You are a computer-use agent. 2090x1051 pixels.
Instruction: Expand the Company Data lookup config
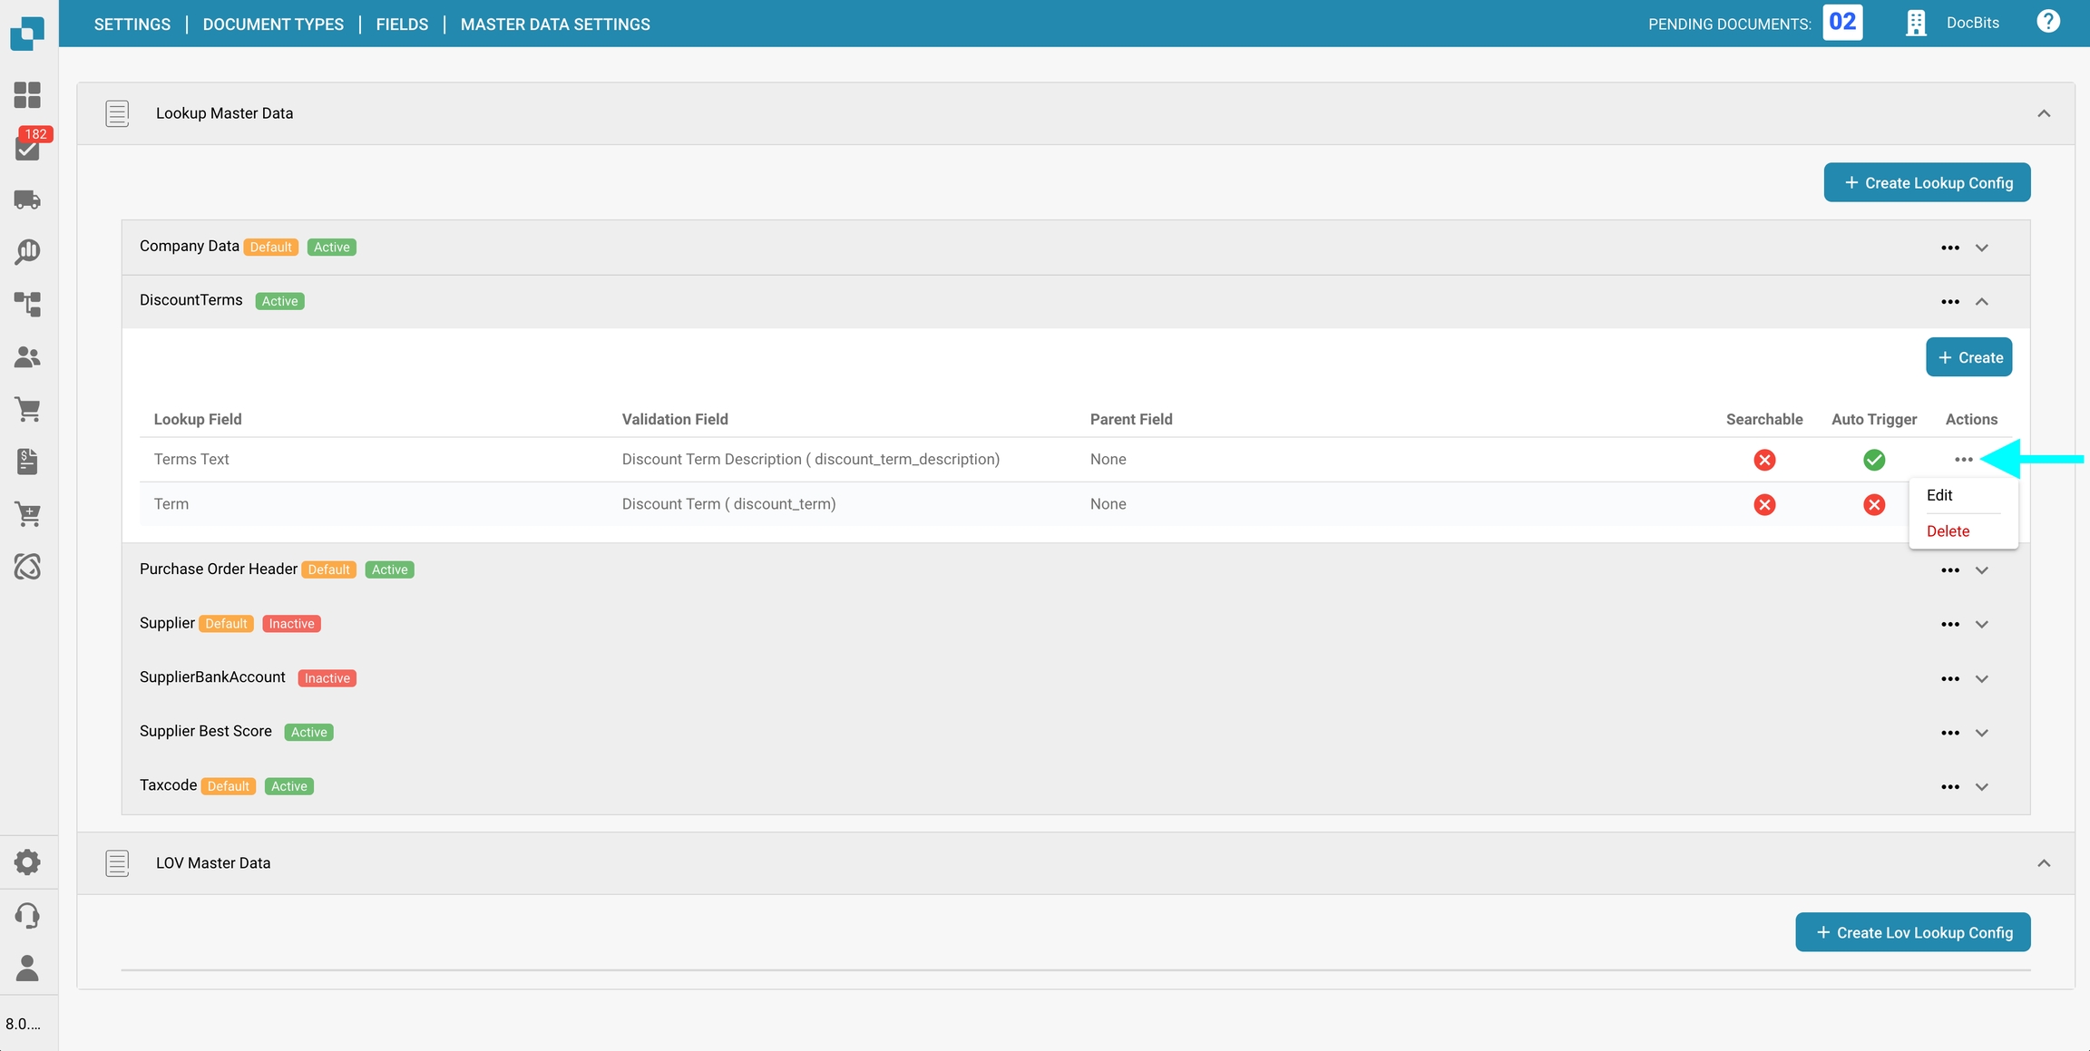[1981, 248]
